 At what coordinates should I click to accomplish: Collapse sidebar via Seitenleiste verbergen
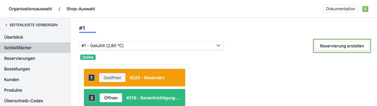(33, 25)
